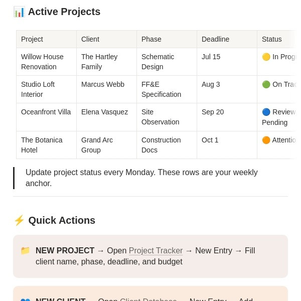Click the lightning bolt icon beside Quick Actions
301x301 pixels.
(19, 220)
